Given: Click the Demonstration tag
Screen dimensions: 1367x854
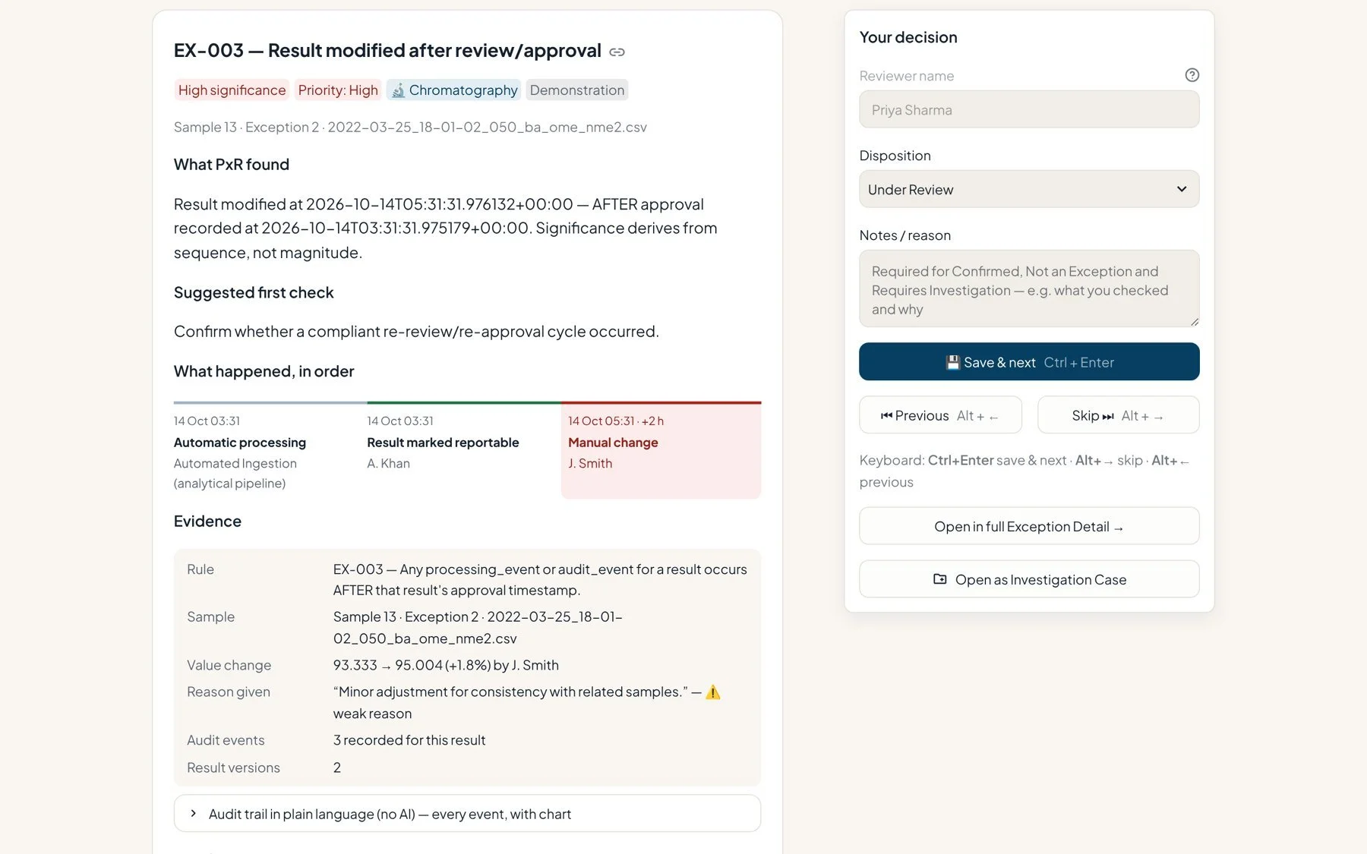Looking at the screenshot, I should tap(577, 90).
